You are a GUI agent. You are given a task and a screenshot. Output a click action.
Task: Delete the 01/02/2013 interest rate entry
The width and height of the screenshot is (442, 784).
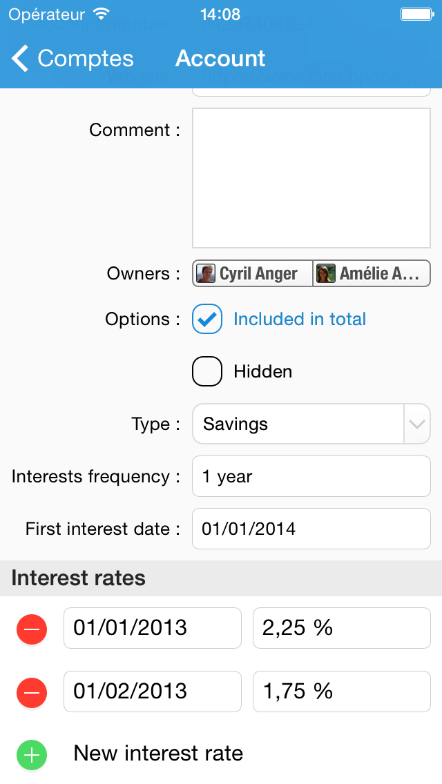(x=31, y=692)
